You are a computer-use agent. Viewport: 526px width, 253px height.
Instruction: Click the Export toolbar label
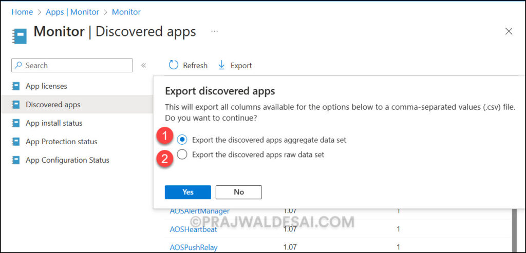click(241, 65)
